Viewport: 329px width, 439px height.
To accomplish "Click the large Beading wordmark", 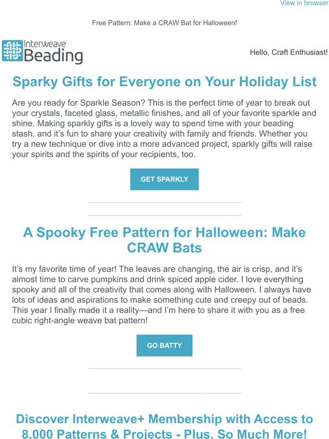I will [53, 56].
